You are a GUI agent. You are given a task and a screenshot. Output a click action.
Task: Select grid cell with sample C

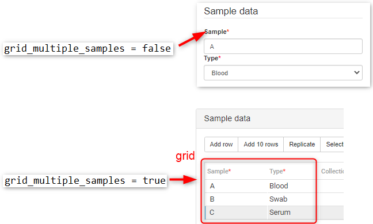tap(236, 213)
